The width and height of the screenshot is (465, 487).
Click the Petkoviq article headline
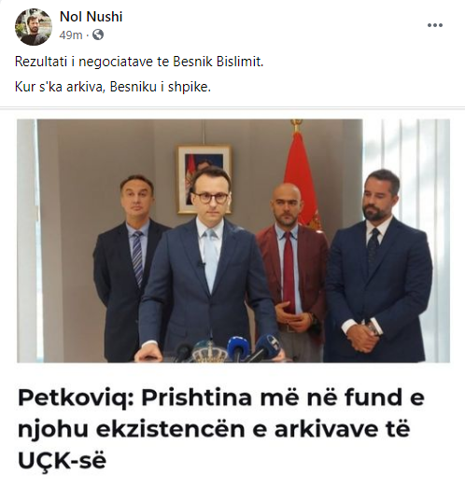(x=221, y=428)
